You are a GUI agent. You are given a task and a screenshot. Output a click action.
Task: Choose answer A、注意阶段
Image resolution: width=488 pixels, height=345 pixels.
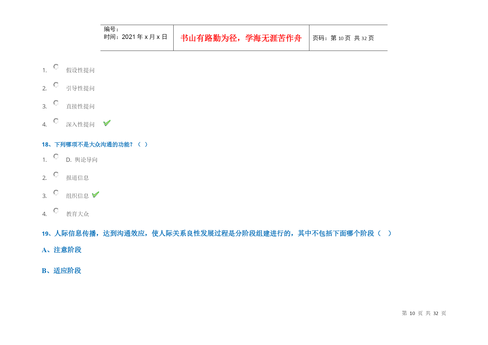click(61, 250)
